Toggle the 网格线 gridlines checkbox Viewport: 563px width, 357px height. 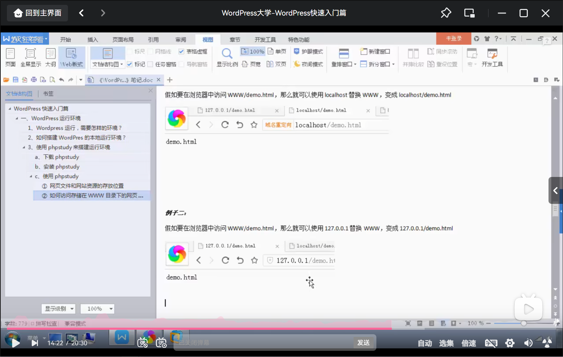point(150,51)
